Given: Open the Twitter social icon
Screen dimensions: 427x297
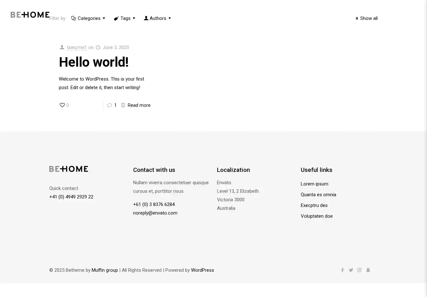Looking at the screenshot, I should point(351,270).
